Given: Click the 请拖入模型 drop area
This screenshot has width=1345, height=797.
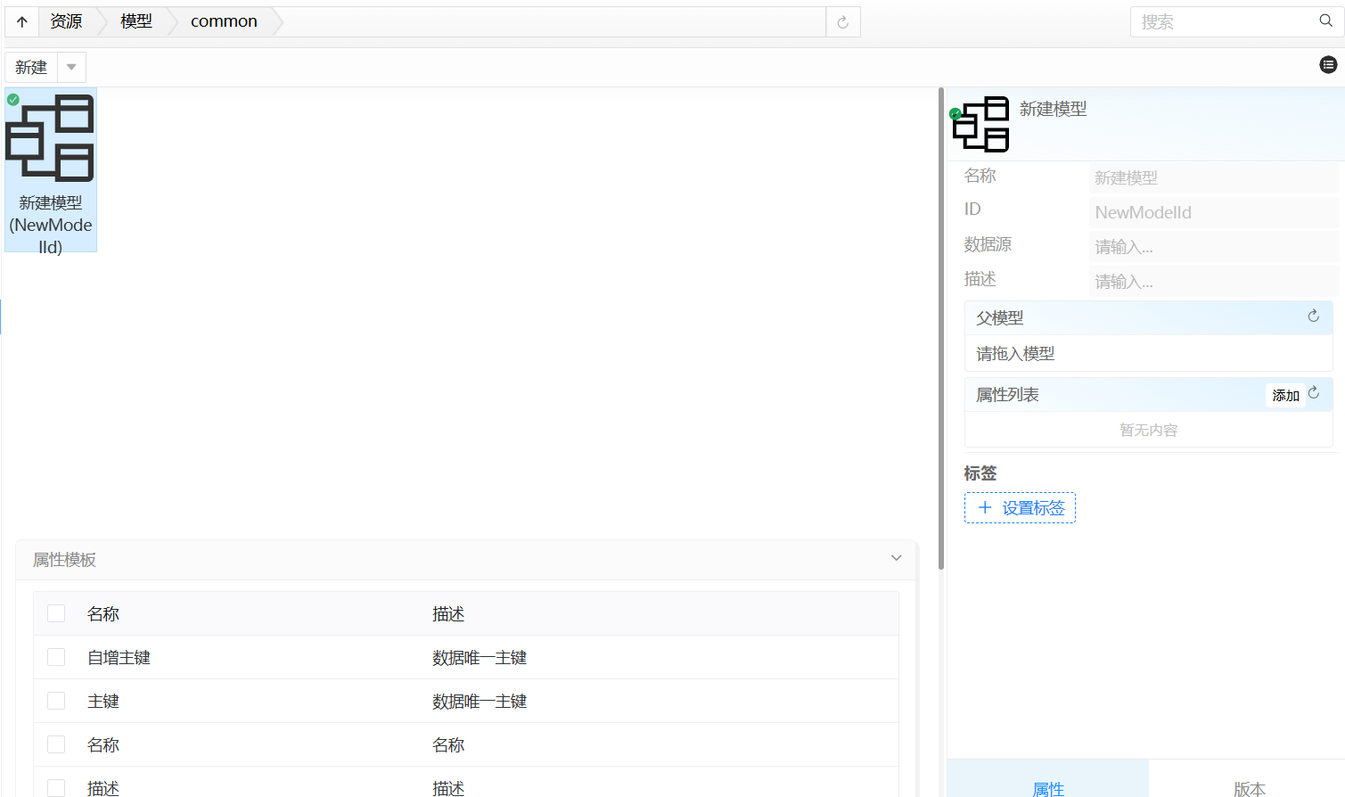Looking at the screenshot, I should pyautogui.click(x=1149, y=353).
